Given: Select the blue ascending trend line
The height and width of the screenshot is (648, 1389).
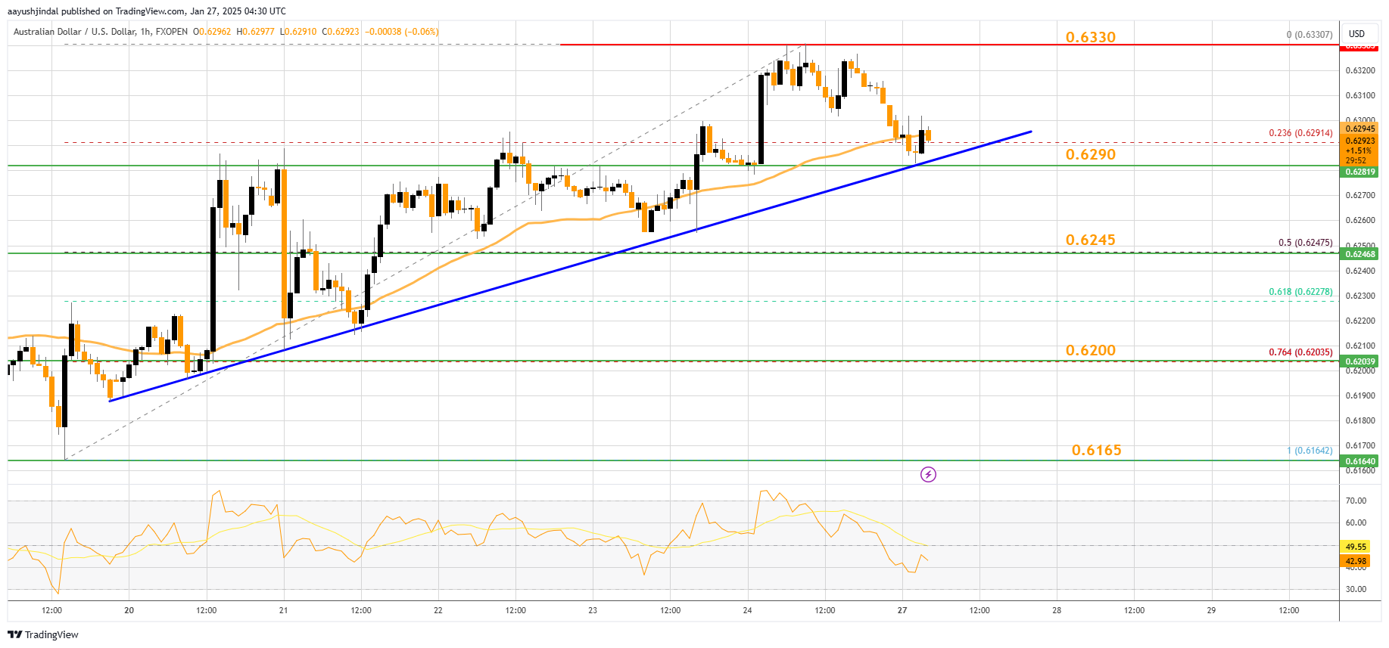Looking at the screenshot, I should [570, 266].
